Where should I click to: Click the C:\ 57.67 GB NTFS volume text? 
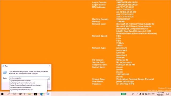coord(125,84)
